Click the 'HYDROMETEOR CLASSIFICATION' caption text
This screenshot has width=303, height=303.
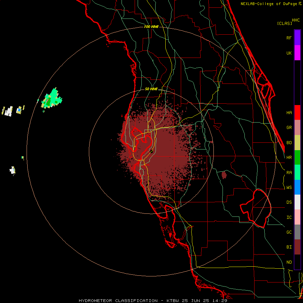point(118,301)
